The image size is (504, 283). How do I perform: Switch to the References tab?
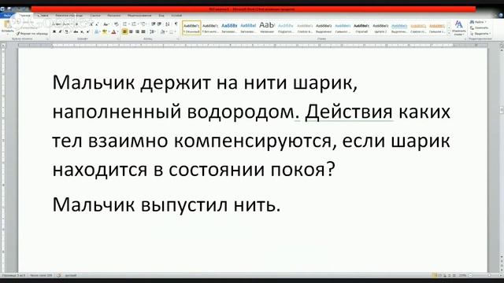coord(95,16)
